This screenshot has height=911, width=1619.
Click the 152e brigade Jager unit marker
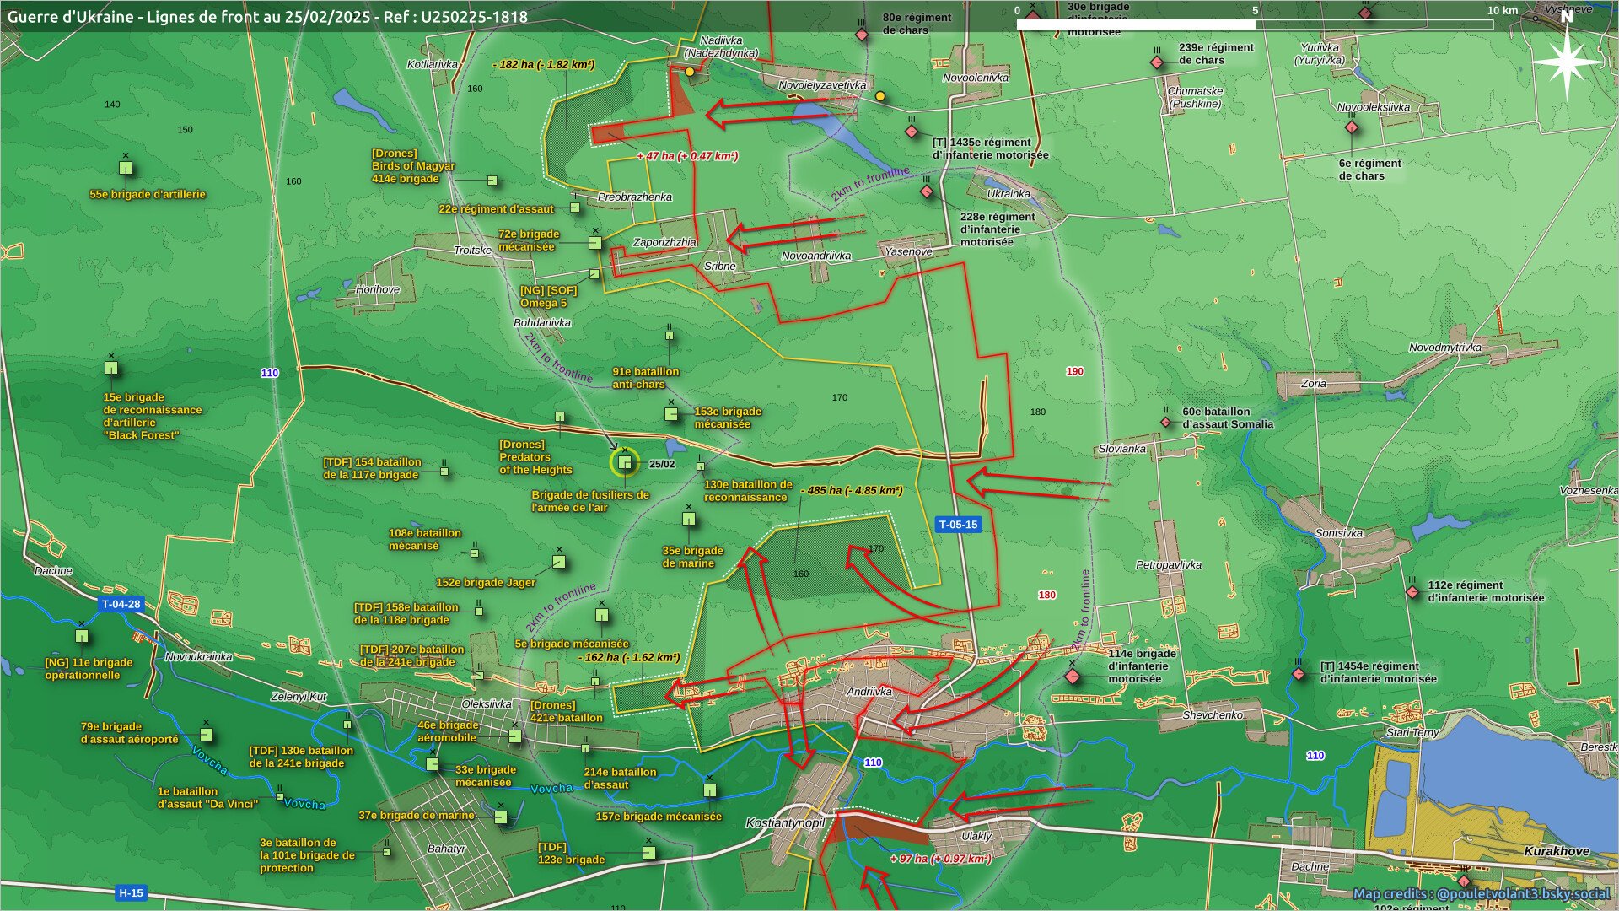(x=558, y=561)
